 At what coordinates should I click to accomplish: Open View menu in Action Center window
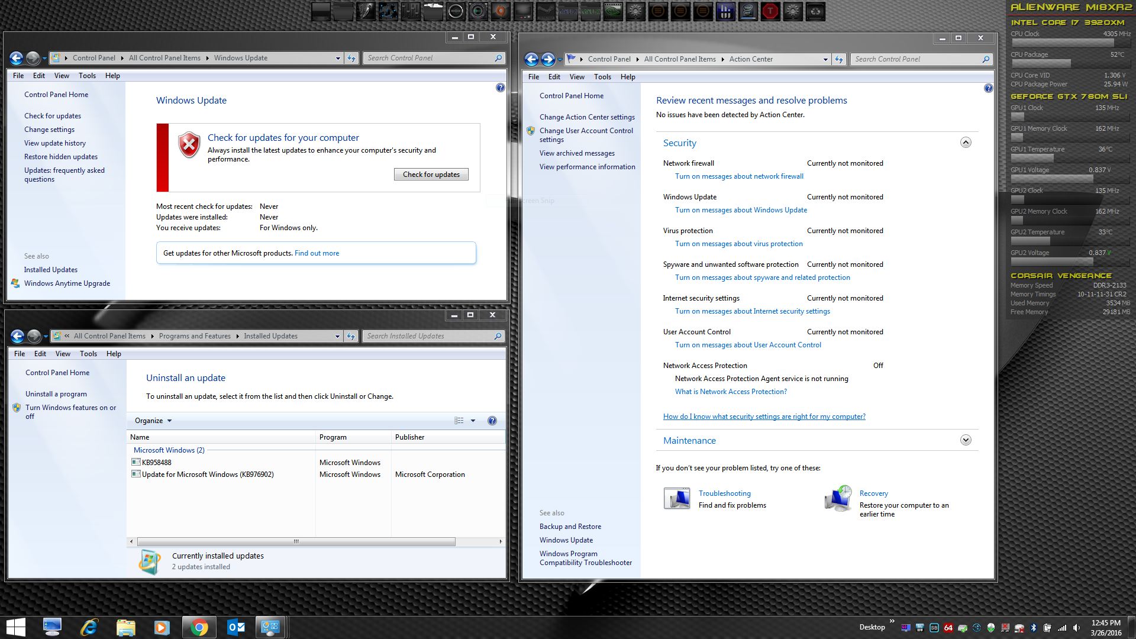[x=577, y=77]
